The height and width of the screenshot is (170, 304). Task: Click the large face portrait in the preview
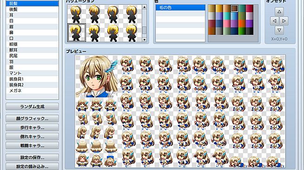pos(97,77)
